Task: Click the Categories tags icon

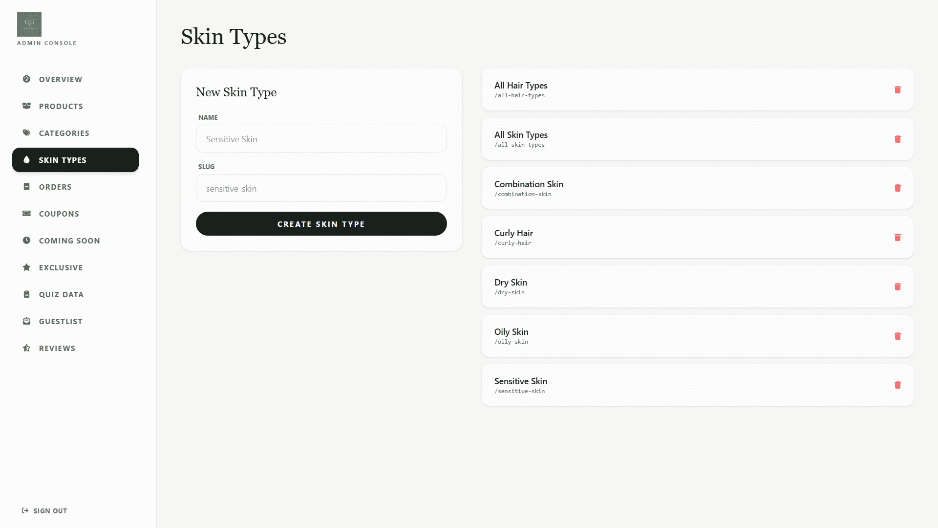Action: (x=26, y=132)
